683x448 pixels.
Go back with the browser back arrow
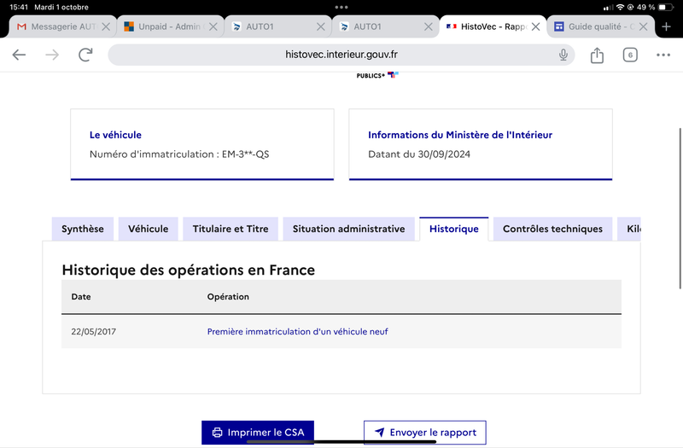click(x=19, y=55)
